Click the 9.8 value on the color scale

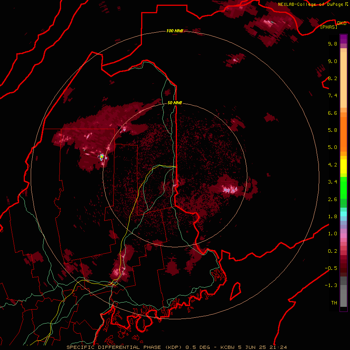click(332, 44)
